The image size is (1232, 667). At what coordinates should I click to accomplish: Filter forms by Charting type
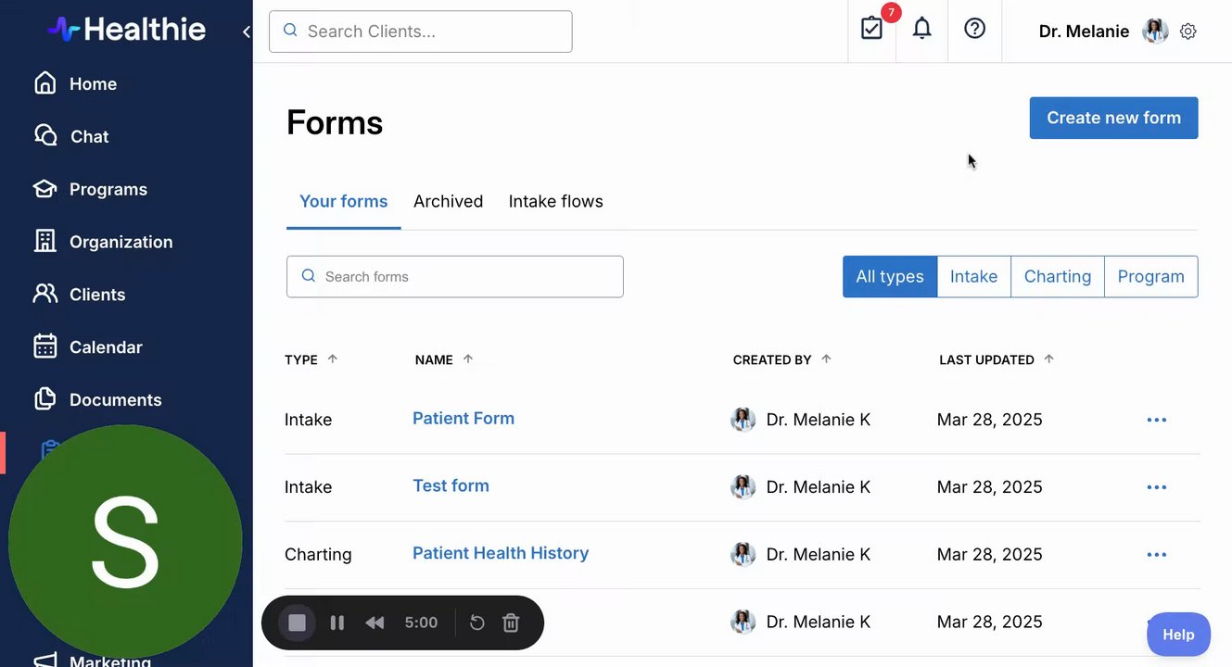pos(1057,277)
